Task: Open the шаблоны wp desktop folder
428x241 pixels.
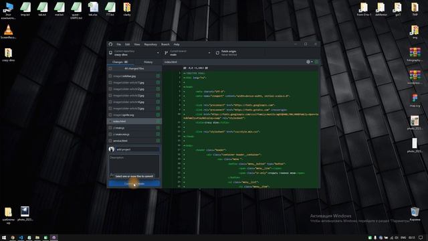Action: pyautogui.click(x=8, y=216)
